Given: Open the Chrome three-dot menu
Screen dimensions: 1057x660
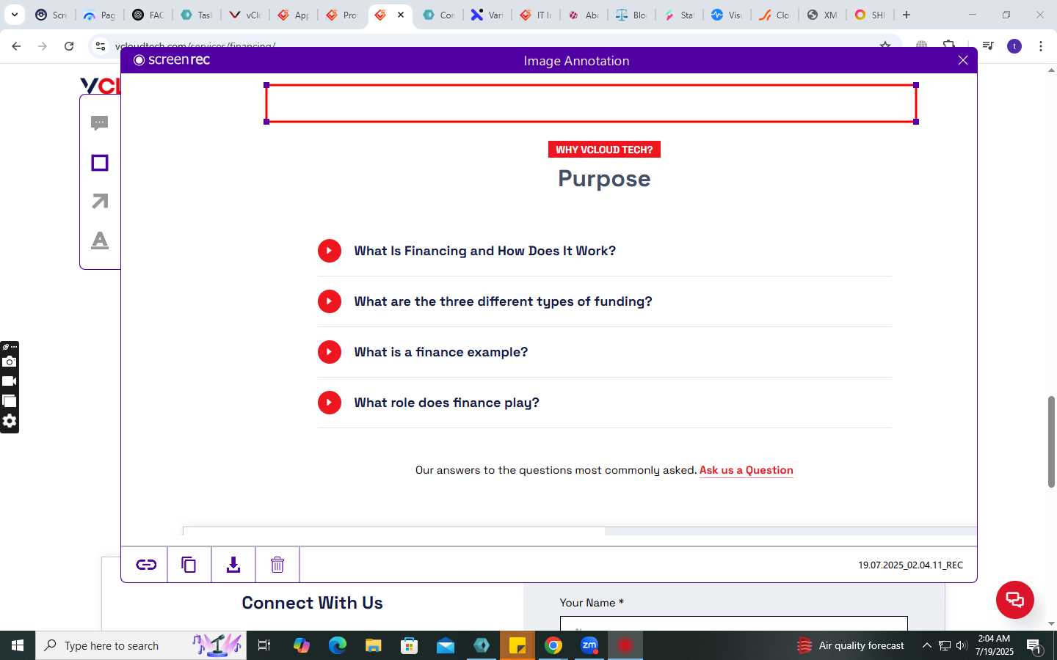Looking at the screenshot, I should click(1041, 46).
